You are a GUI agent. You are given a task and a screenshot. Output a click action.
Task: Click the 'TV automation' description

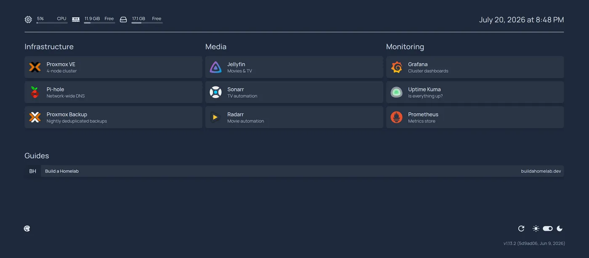click(242, 96)
